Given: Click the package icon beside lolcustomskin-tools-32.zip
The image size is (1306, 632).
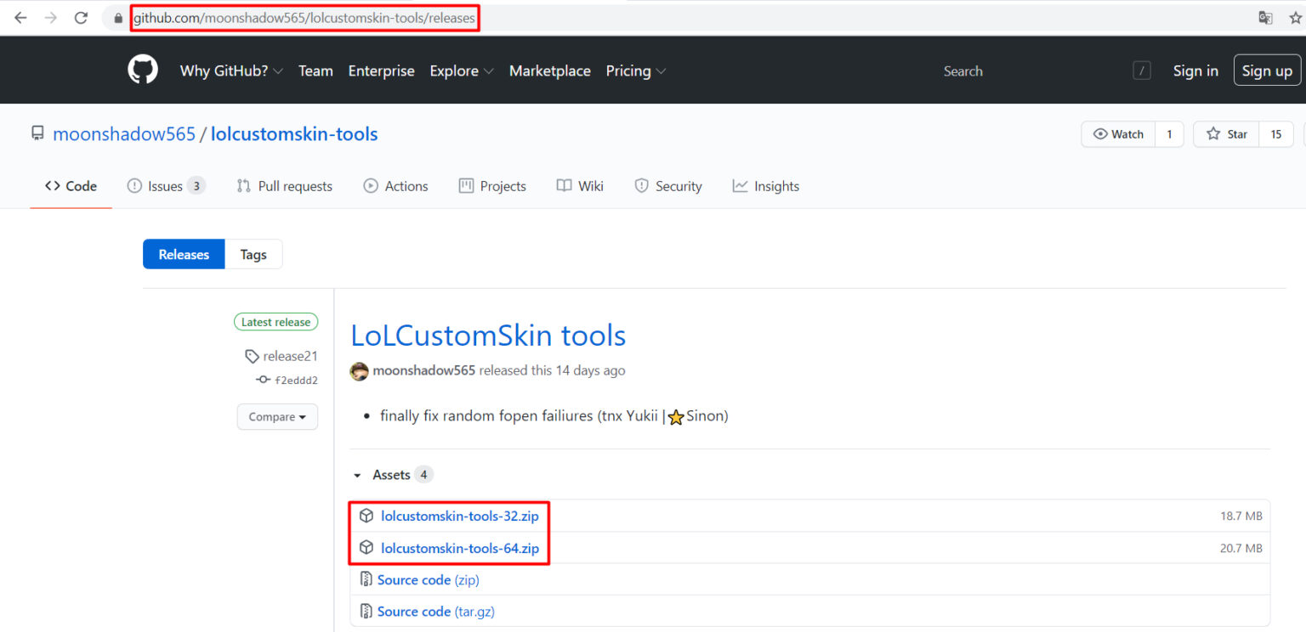Looking at the screenshot, I should coord(366,515).
